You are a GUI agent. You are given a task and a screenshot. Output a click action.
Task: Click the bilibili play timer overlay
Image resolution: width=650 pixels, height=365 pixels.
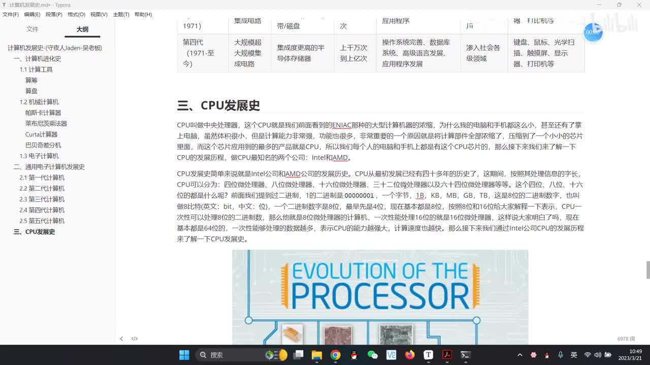point(593,32)
